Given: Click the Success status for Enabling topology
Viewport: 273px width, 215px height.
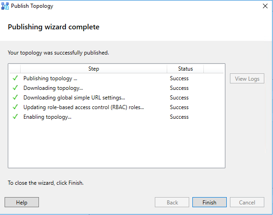Looking at the screenshot, I should point(179,117).
